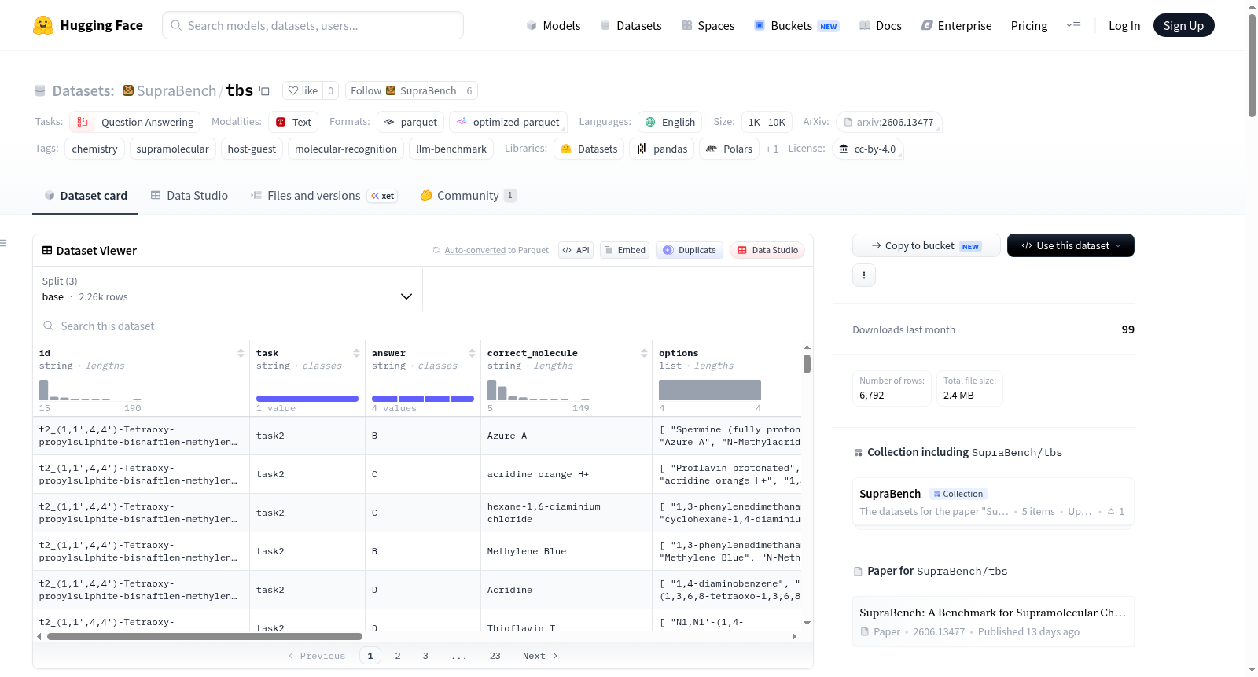Open the Community tab
Viewport: 1258px width, 677px height.
[468, 195]
